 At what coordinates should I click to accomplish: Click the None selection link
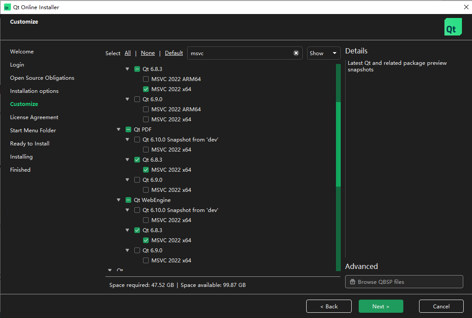pyautogui.click(x=148, y=53)
